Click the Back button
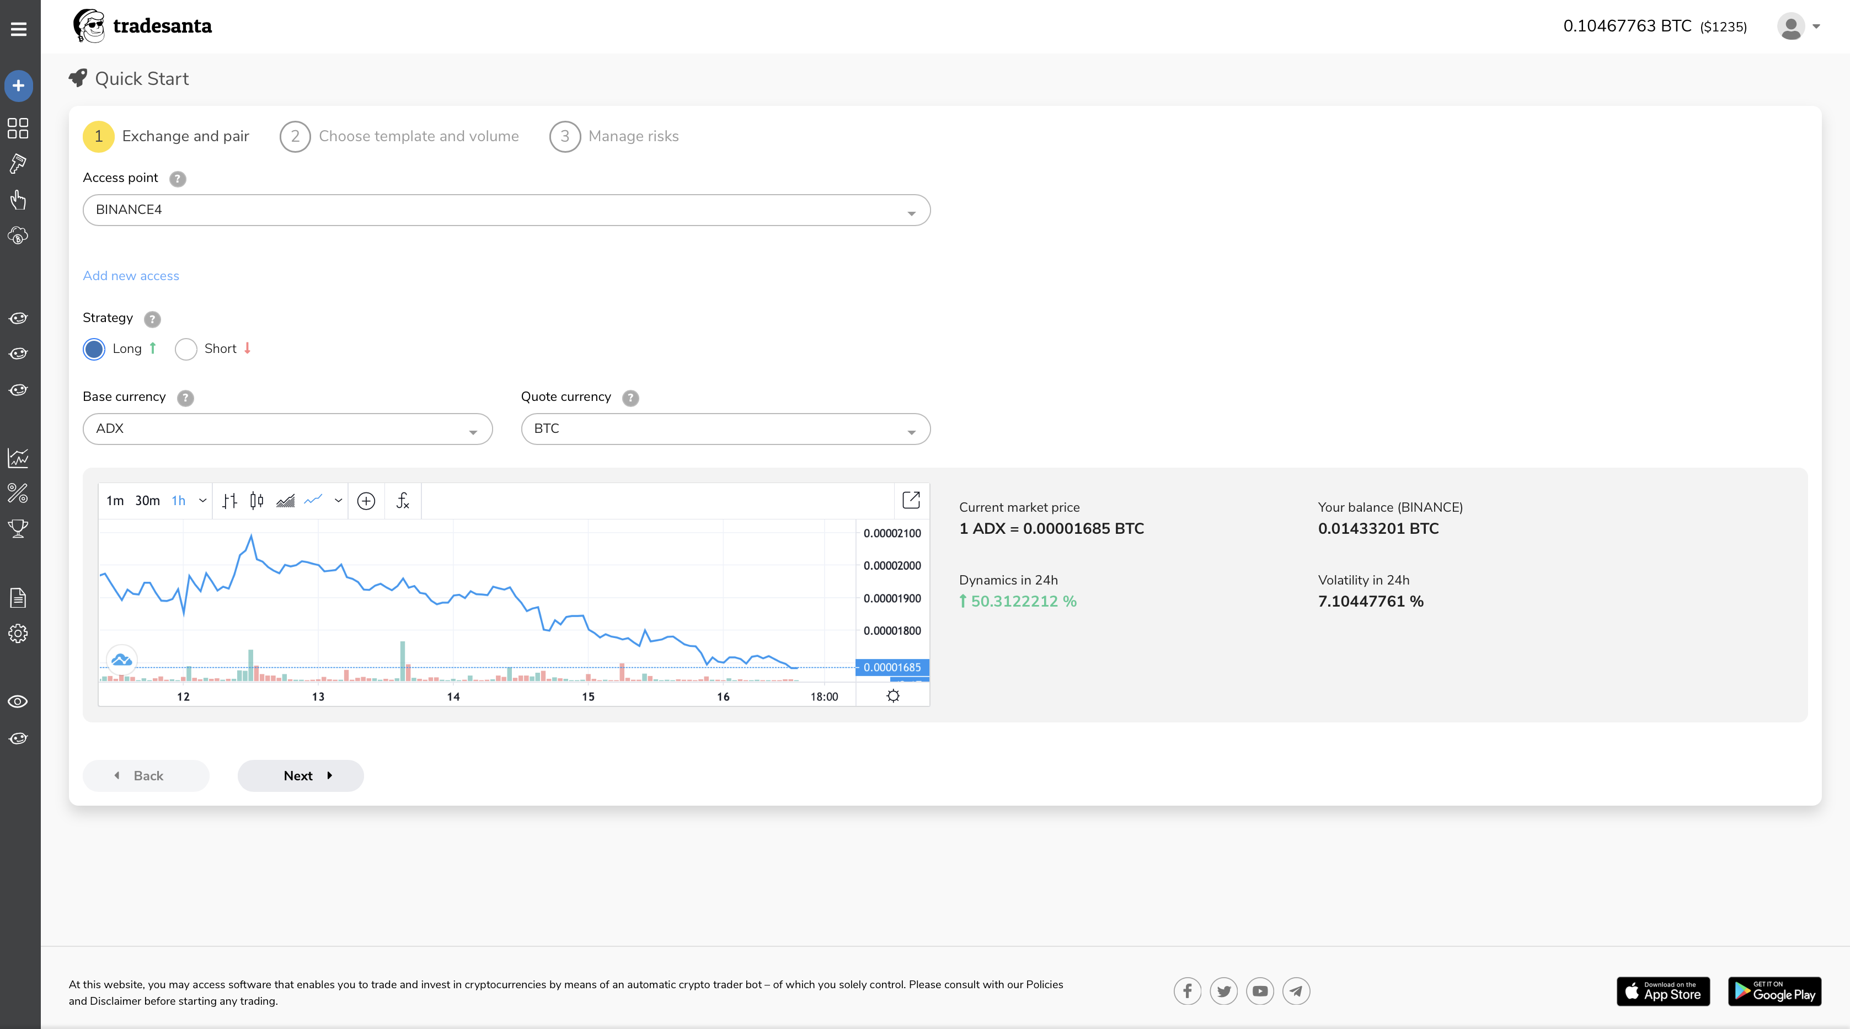 [146, 775]
